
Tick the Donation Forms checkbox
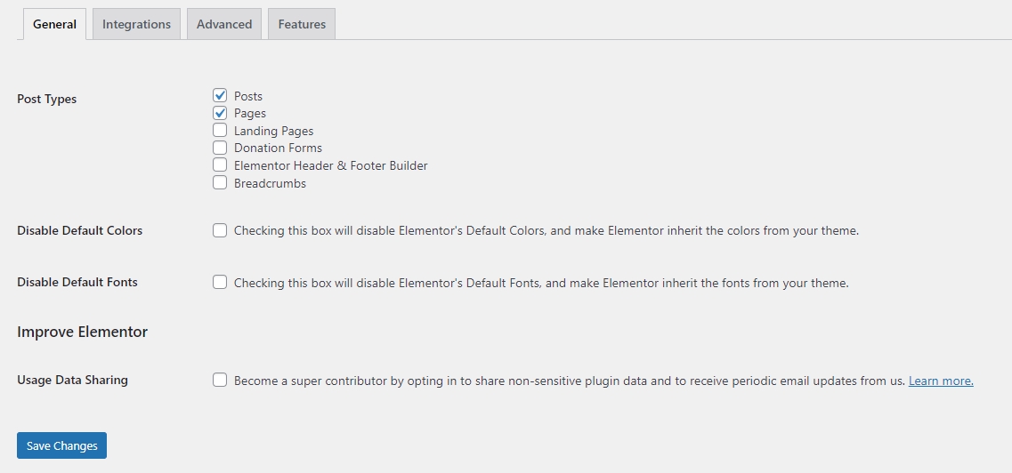pos(220,148)
